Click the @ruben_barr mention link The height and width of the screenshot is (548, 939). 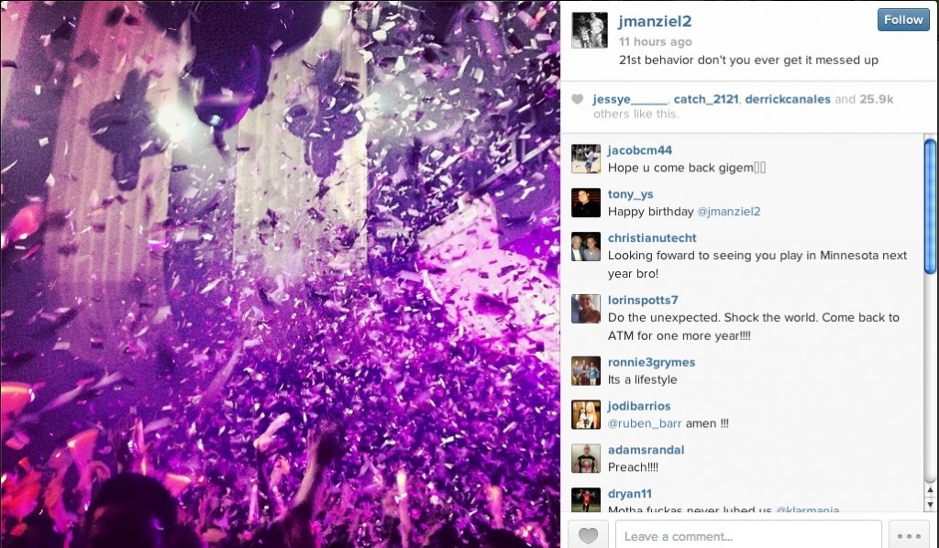point(645,423)
